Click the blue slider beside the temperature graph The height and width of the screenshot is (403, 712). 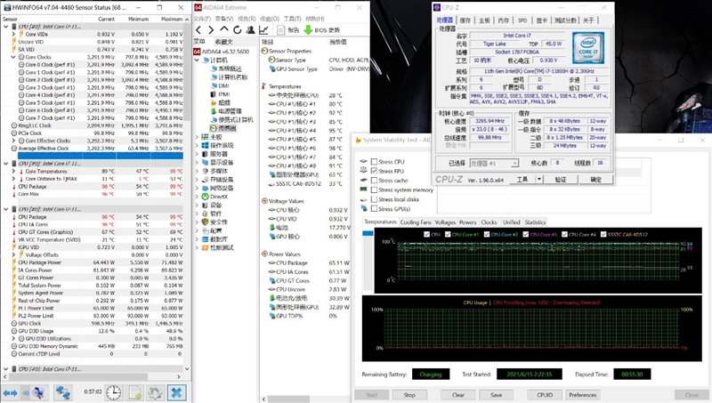point(368,233)
